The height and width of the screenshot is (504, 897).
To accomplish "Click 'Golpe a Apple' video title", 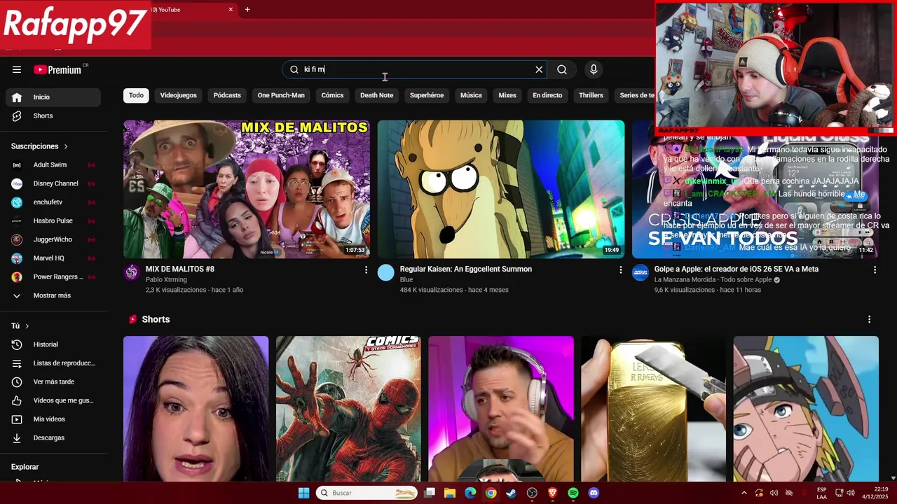I will pyautogui.click(x=737, y=269).
